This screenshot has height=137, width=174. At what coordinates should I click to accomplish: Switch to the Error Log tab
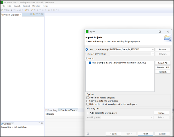[51, 110]
